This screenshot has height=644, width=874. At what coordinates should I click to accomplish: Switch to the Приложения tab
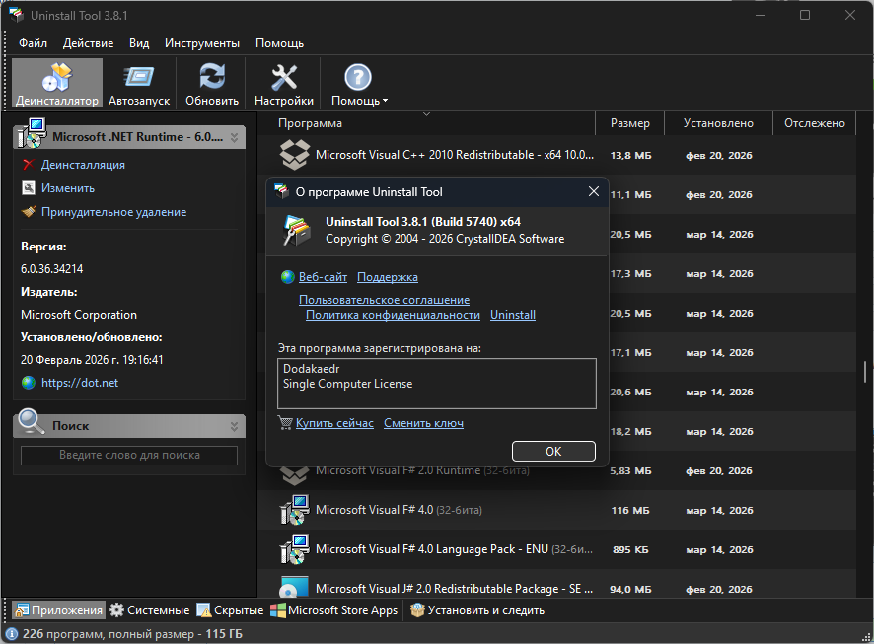point(59,610)
